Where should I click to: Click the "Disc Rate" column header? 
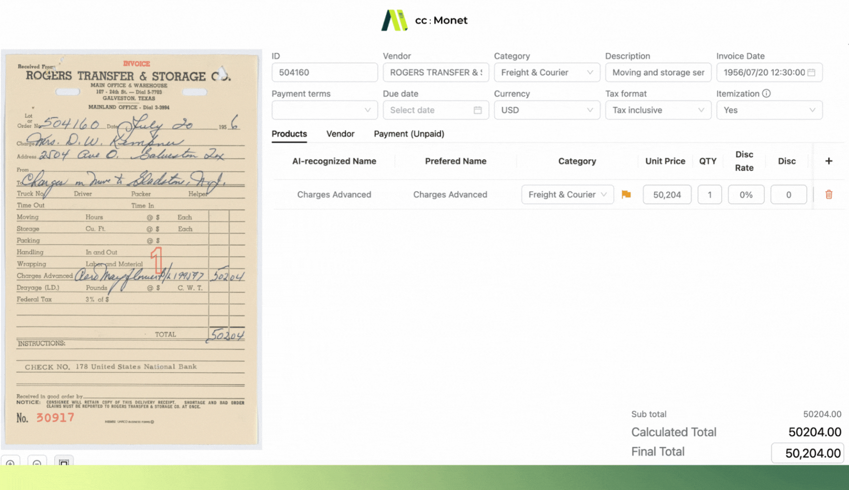[x=744, y=161]
